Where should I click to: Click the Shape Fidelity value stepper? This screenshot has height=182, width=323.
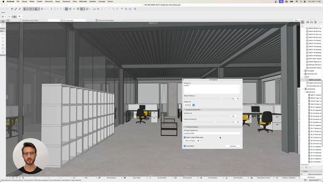pos(240,99)
